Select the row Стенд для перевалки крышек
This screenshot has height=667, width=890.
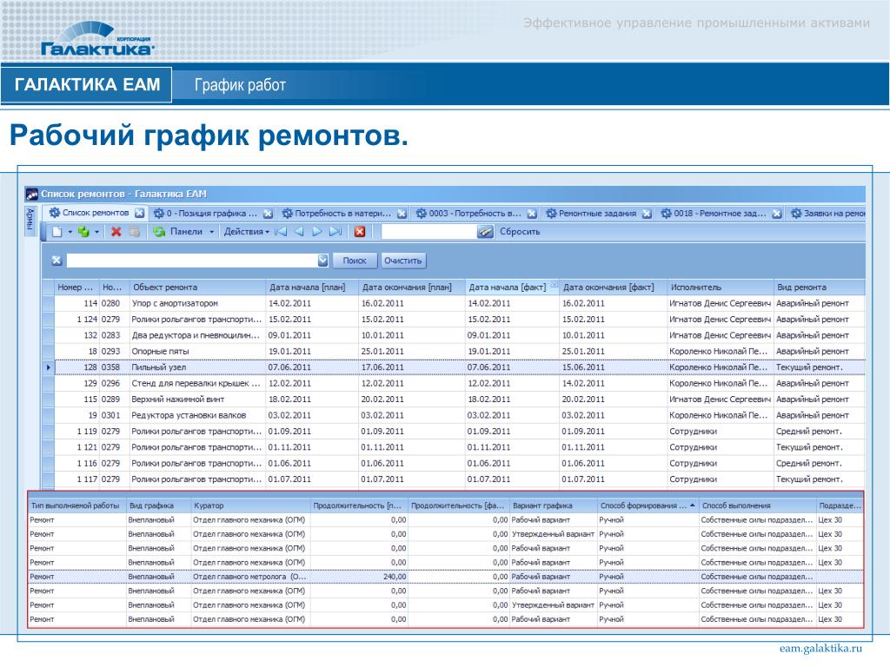tap(454, 383)
